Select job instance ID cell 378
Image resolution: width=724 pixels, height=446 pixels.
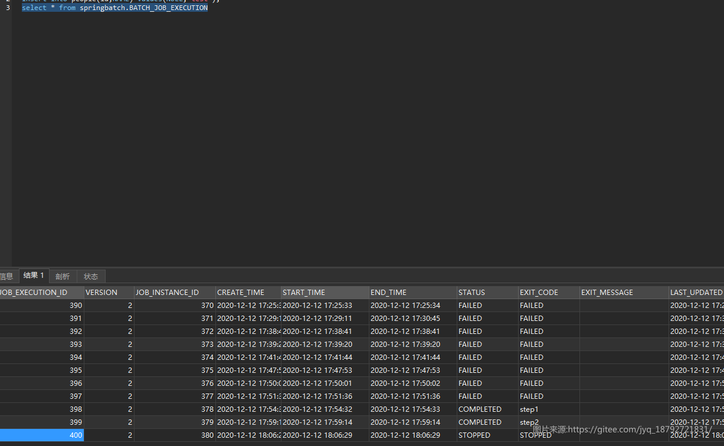coord(175,409)
